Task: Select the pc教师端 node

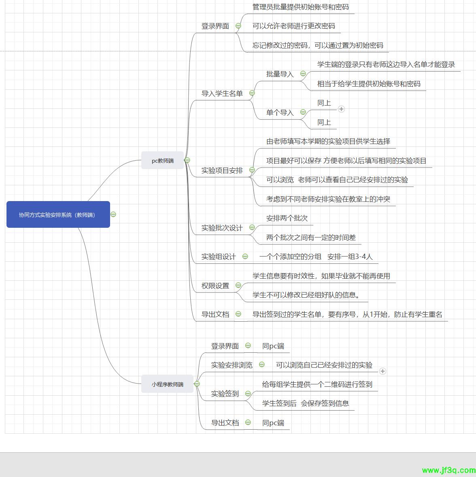Action: point(162,161)
